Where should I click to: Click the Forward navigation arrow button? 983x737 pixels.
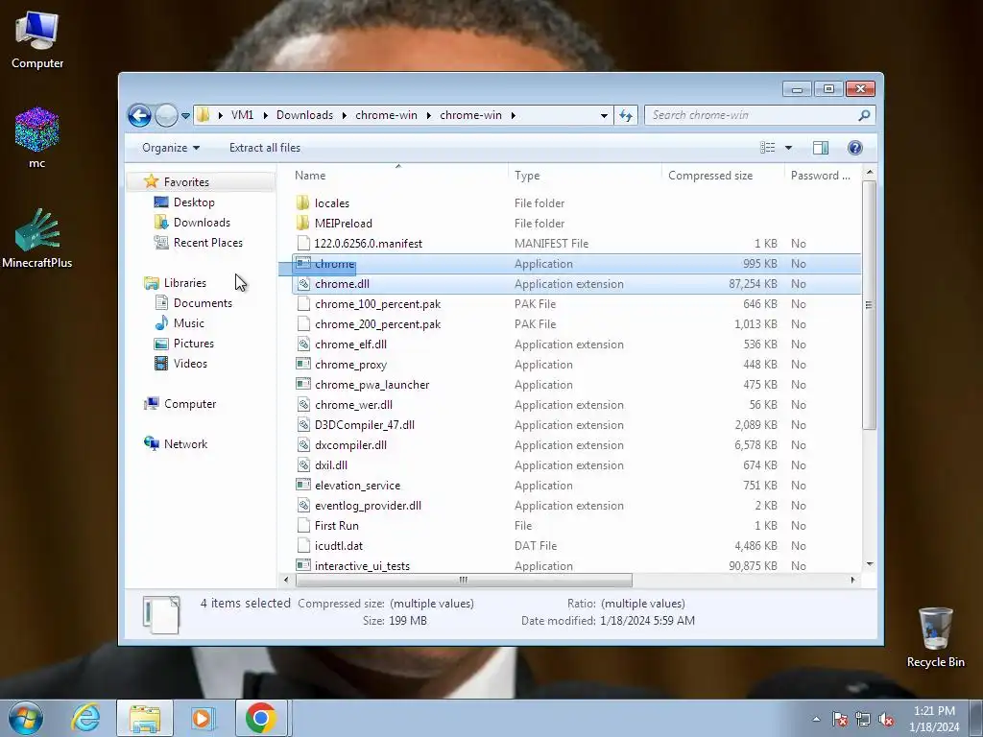point(166,115)
